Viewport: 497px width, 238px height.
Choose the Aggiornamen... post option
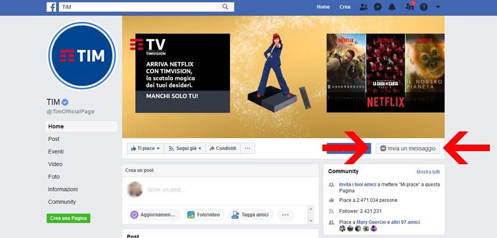[153, 215]
